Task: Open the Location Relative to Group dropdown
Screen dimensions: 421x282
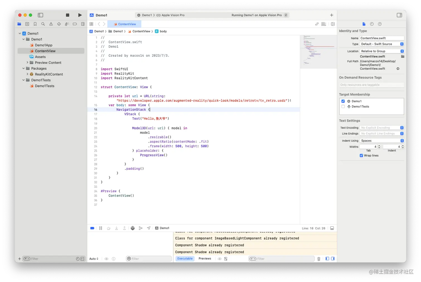Action: [x=381, y=51]
